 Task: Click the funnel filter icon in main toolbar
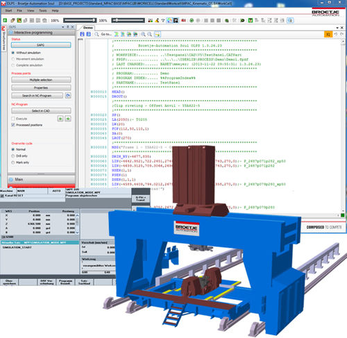click(x=163, y=20)
